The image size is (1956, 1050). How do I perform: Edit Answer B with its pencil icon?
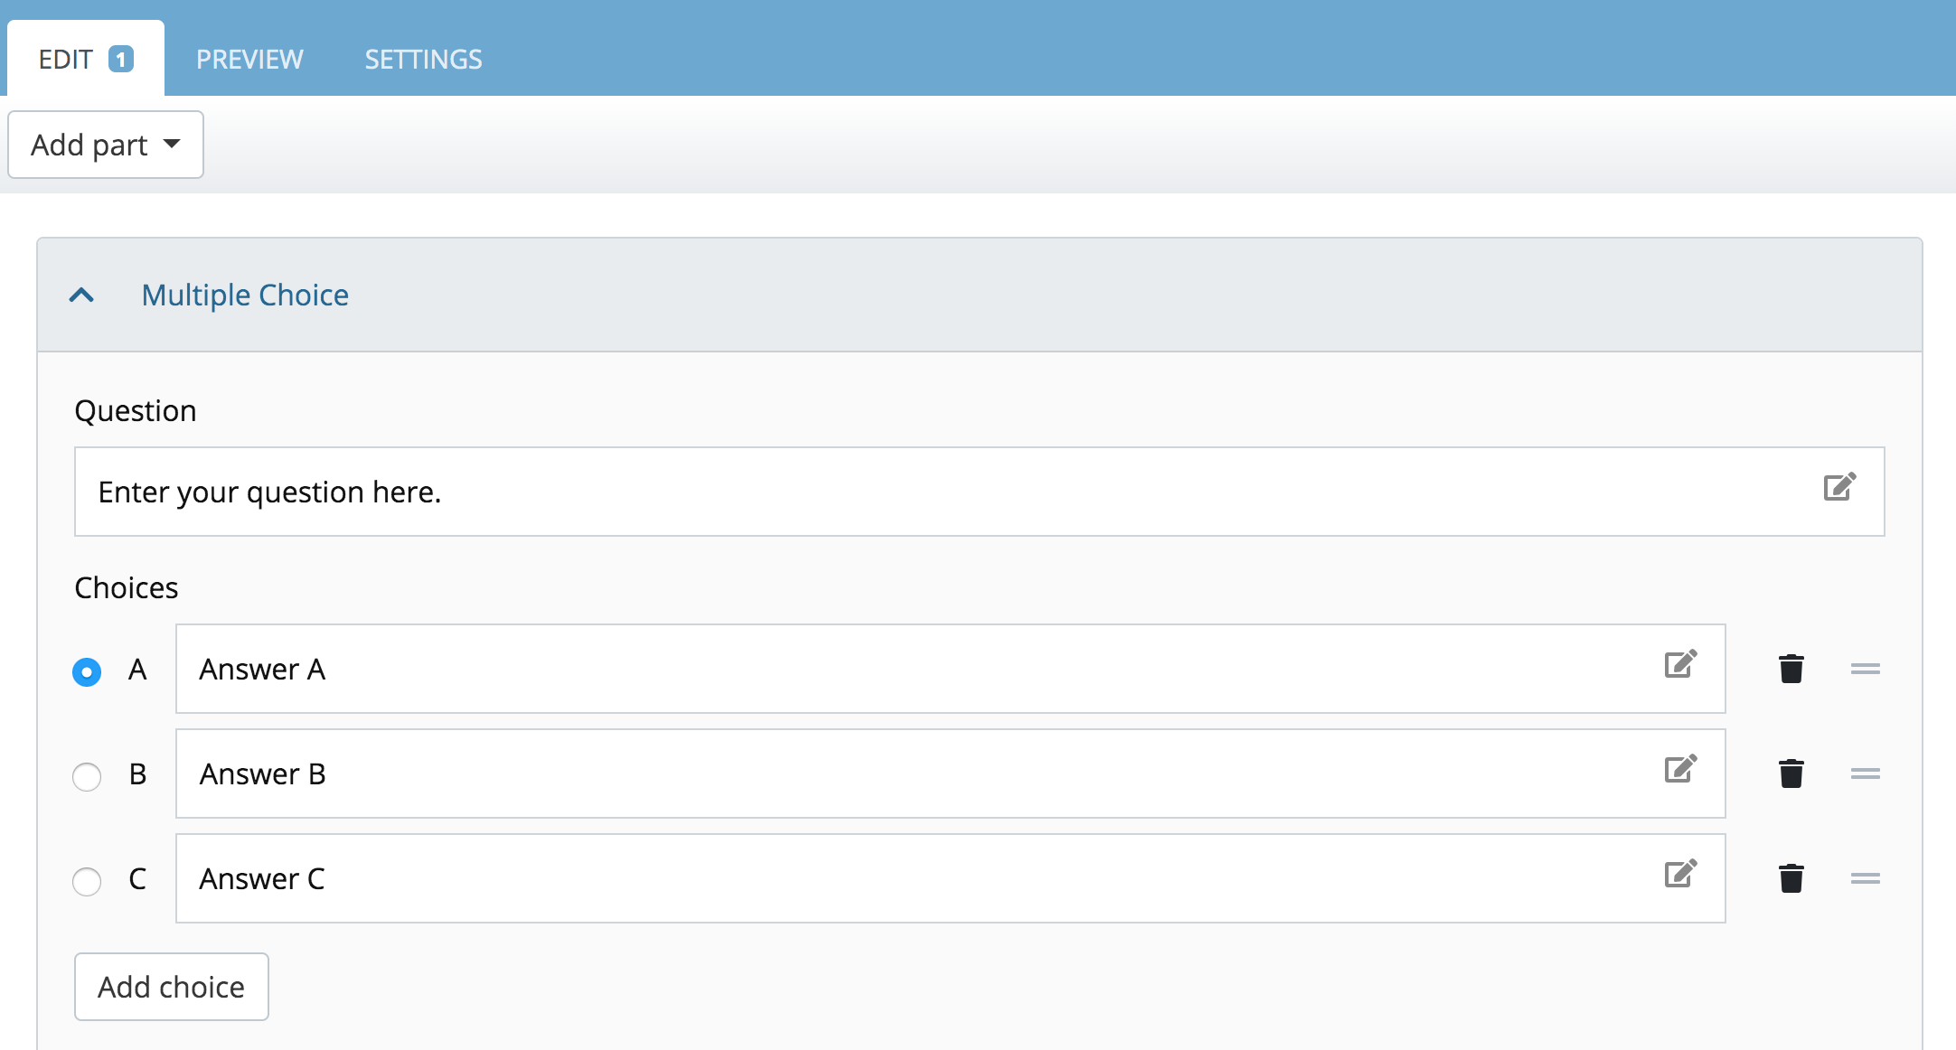(1681, 769)
